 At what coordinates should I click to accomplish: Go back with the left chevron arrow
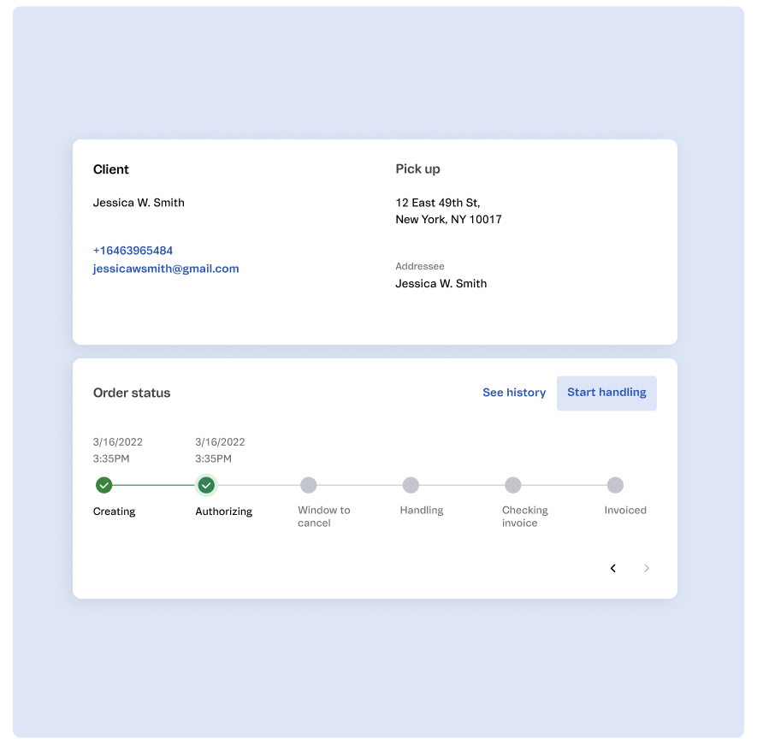613,568
